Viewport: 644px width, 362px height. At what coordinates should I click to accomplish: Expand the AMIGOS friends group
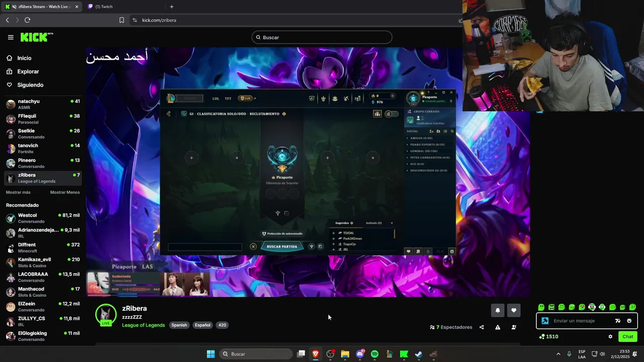click(x=420, y=138)
